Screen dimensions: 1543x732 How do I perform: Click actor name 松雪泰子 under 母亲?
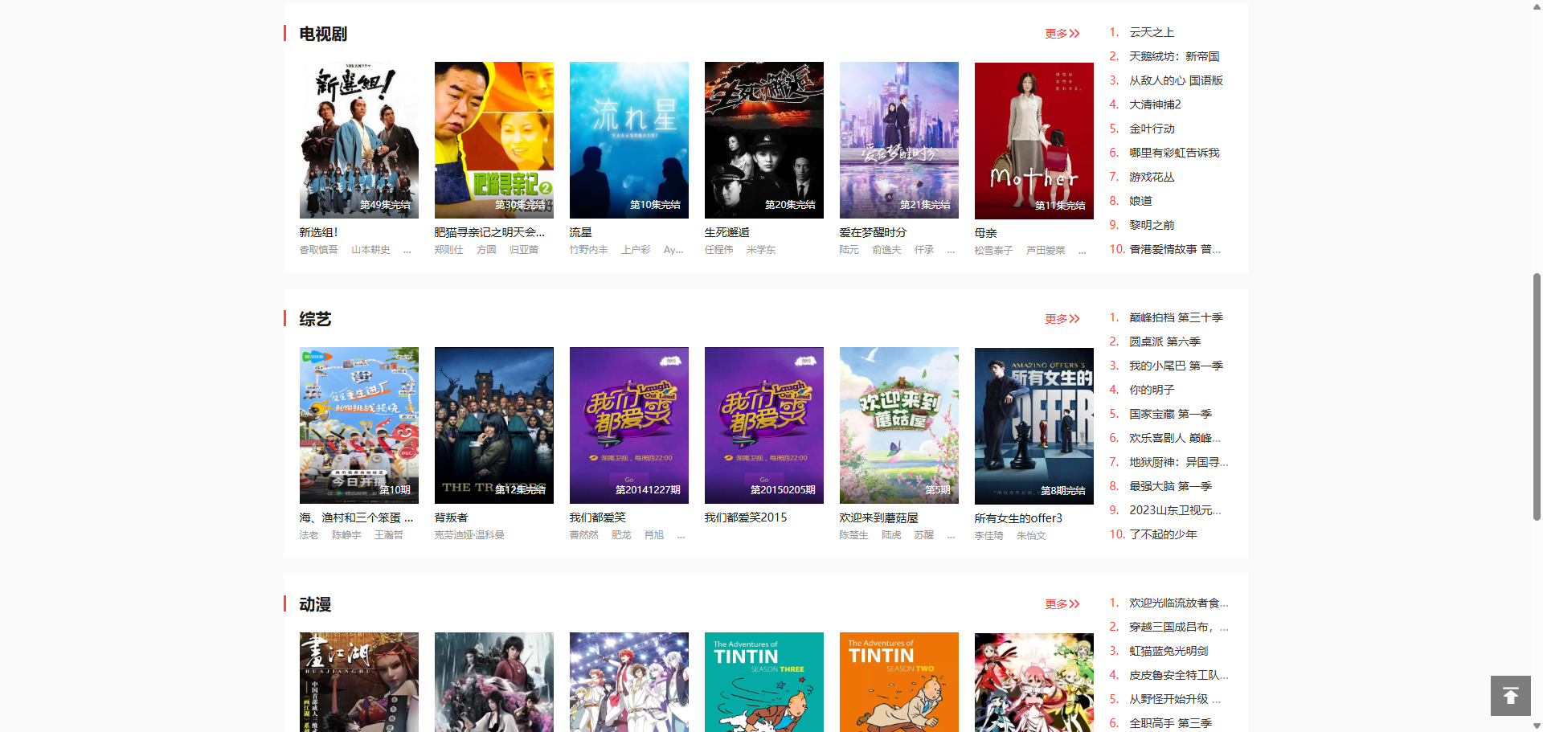[x=993, y=251]
